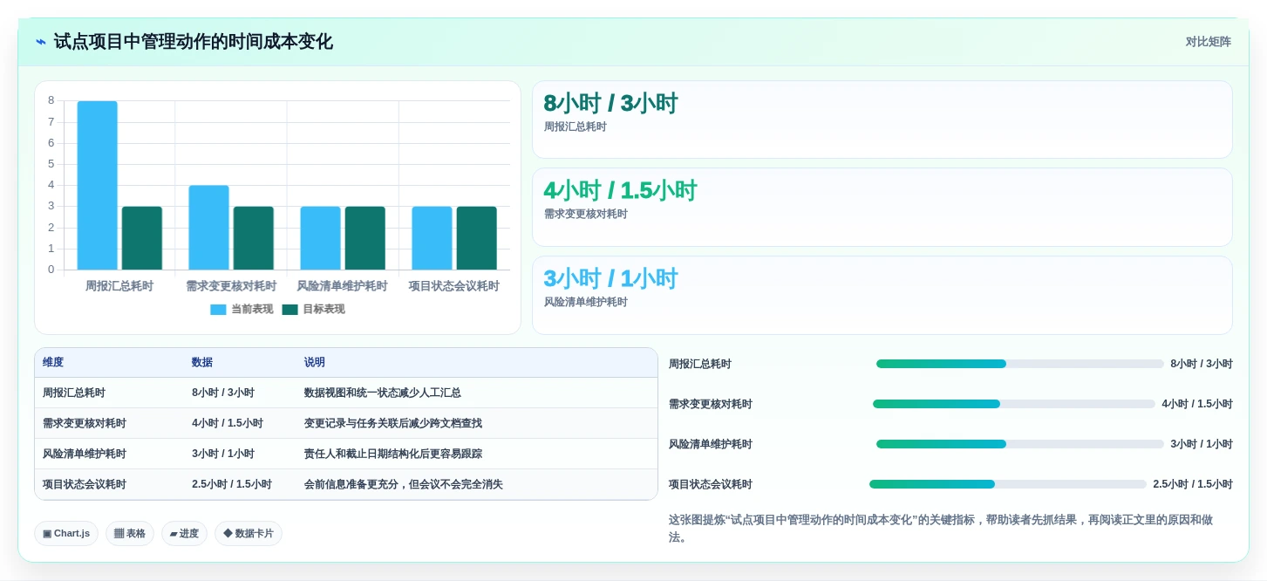Click progress label 项目状态会议耗时
Viewport: 1267px width, 581px height.
click(x=711, y=484)
